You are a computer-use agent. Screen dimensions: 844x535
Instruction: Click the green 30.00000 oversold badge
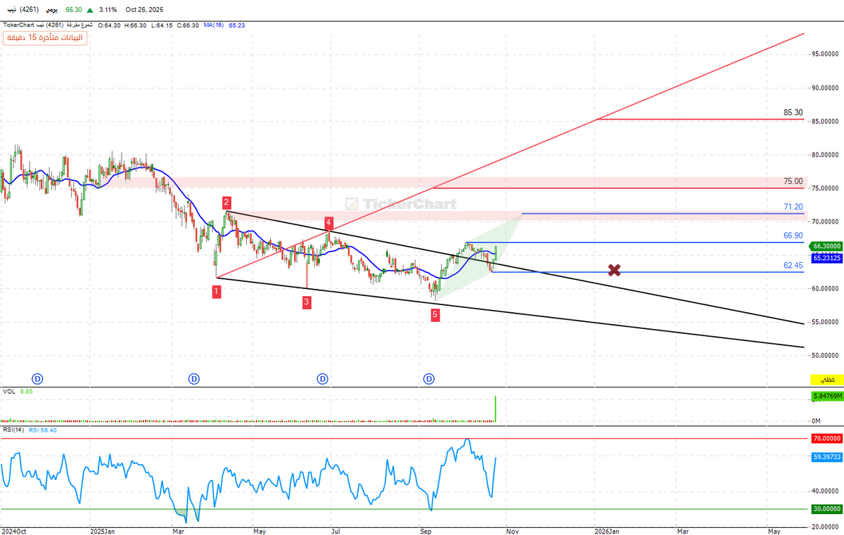coord(827,509)
